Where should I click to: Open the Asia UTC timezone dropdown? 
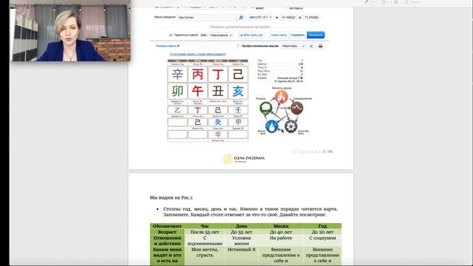[x=260, y=18]
